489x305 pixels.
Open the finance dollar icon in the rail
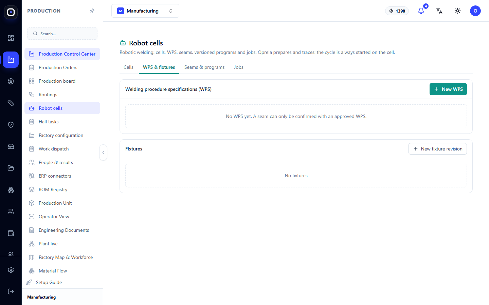pos(11,81)
